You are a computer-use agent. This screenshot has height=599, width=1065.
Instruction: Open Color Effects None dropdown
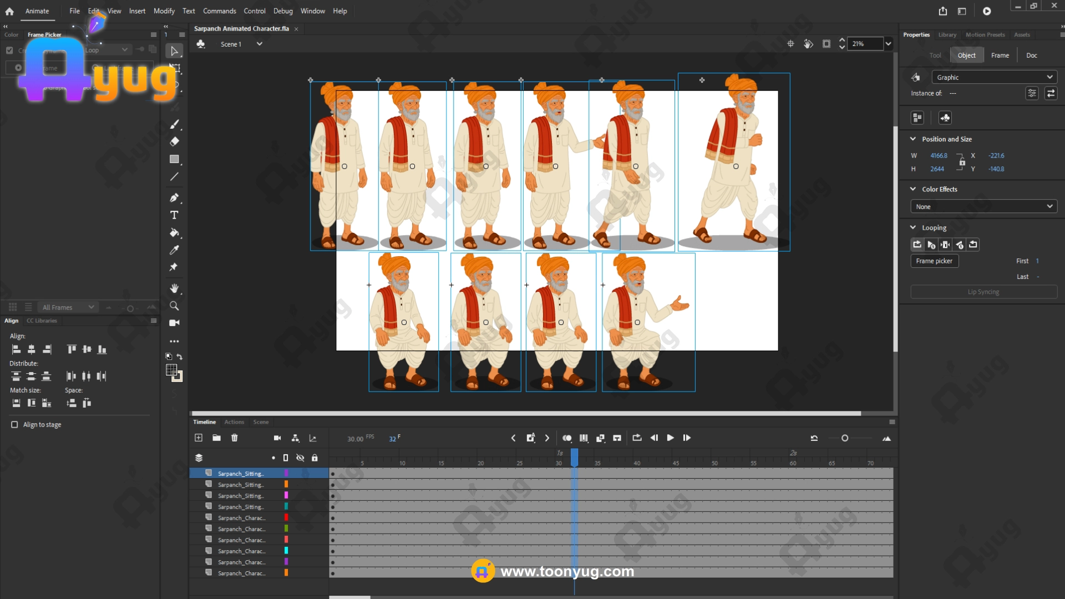983,206
